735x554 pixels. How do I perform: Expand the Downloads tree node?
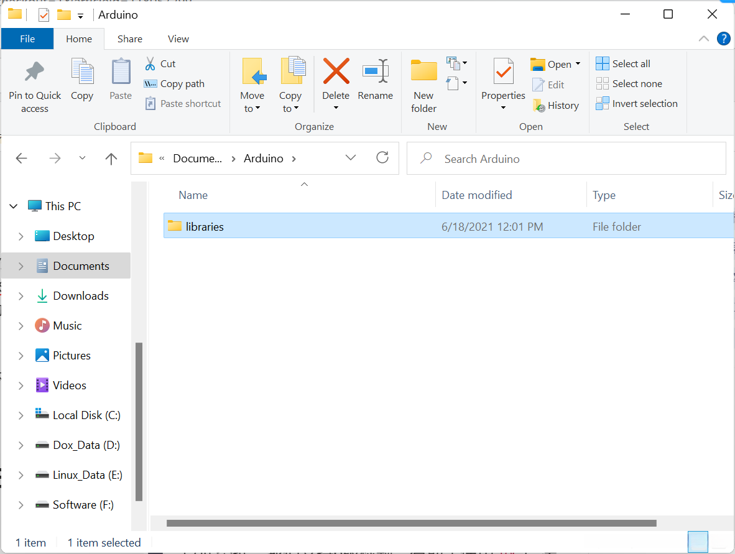pos(21,296)
